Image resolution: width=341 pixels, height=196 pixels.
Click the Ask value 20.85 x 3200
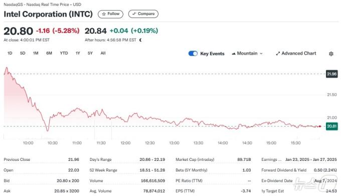pos(67,191)
